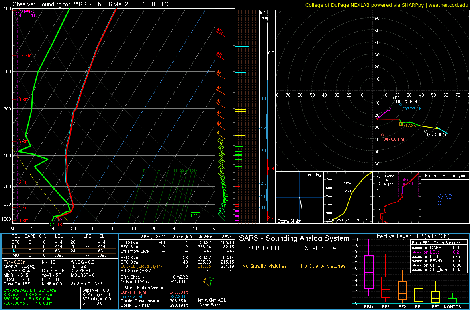
Task: Click the 'Storm Slinky' panel label
Action: coord(289,221)
